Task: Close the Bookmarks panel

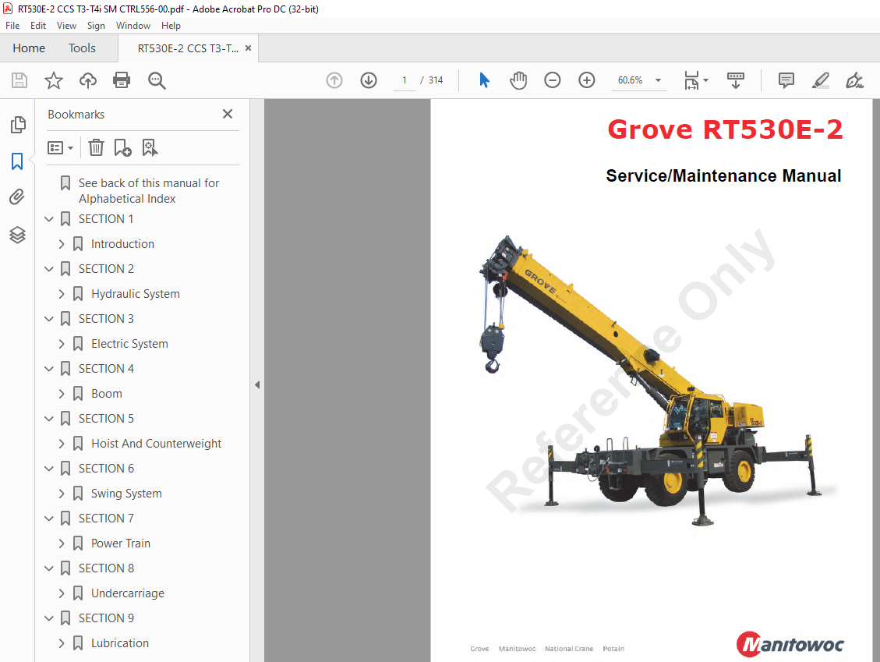Action: click(228, 114)
